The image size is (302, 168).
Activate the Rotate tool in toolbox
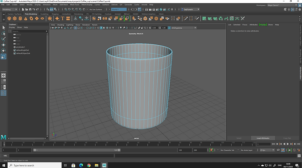pos(4,51)
